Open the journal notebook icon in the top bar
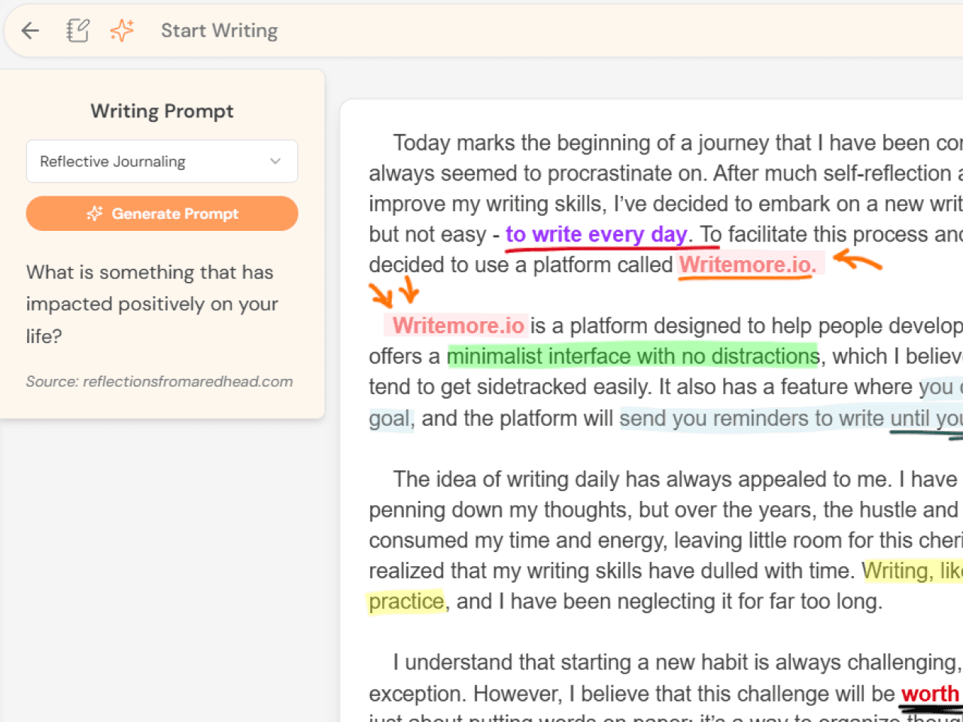963x722 pixels. pyautogui.click(x=77, y=30)
